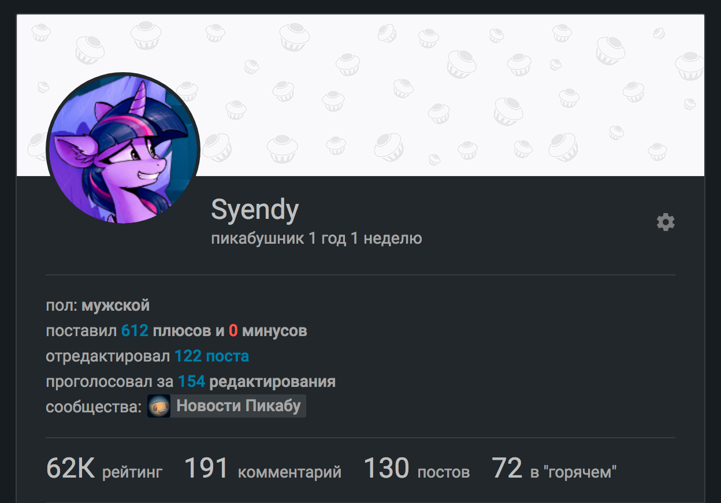Click the мужской gender value

point(116,305)
